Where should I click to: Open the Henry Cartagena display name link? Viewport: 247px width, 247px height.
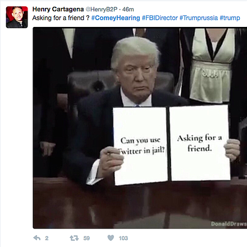(58, 9)
